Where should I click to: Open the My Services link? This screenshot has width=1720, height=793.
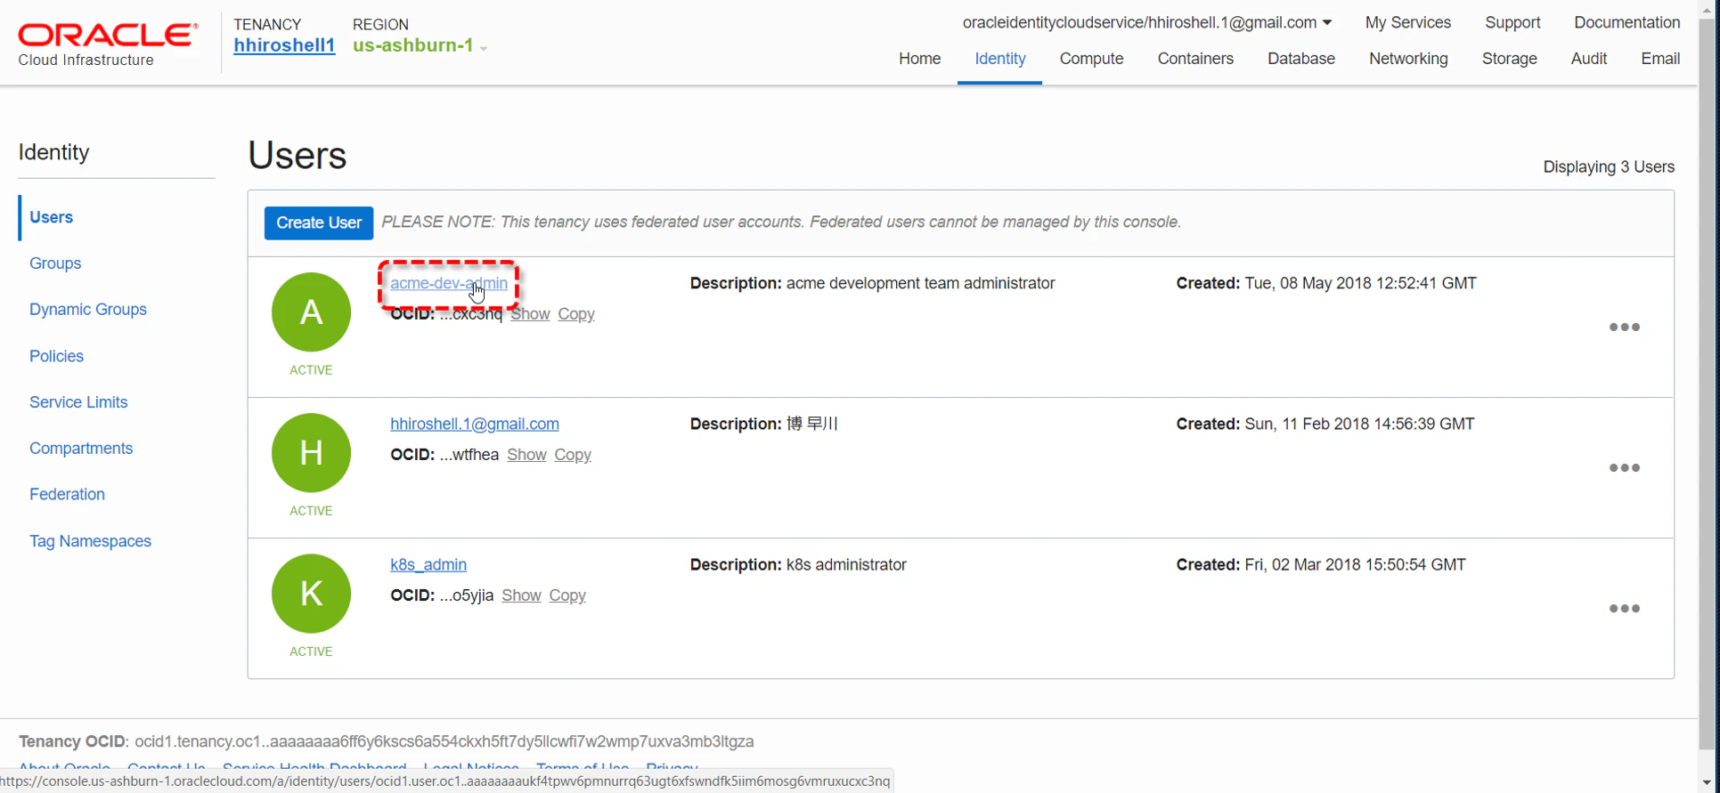pos(1407,23)
